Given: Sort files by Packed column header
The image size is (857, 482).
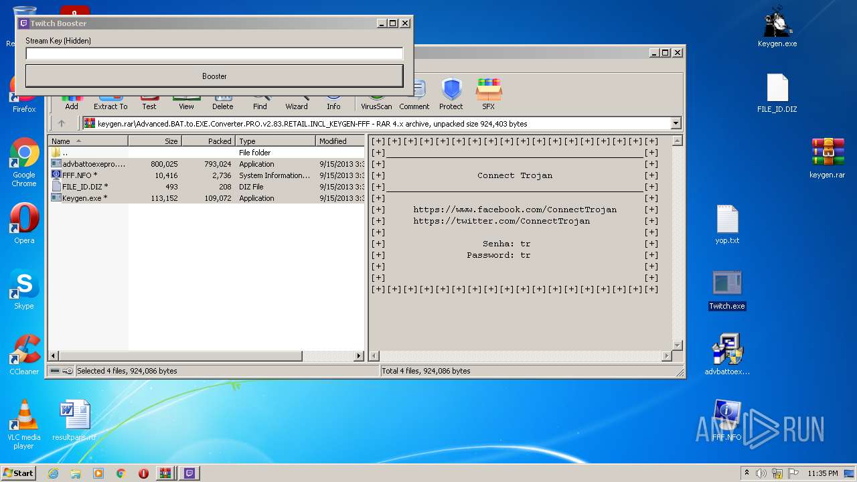Looking at the screenshot, I should pyautogui.click(x=208, y=141).
